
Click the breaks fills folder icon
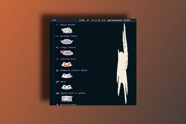point(57,36)
